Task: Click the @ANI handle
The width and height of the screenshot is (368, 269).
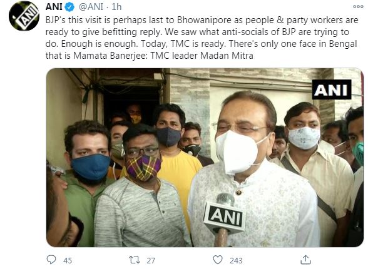Action: coord(91,7)
